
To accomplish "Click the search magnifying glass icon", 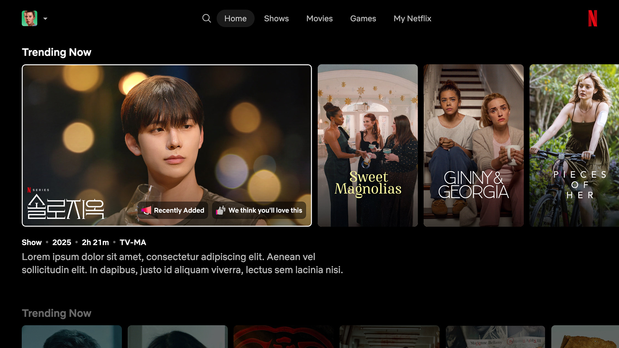I will (x=206, y=18).
